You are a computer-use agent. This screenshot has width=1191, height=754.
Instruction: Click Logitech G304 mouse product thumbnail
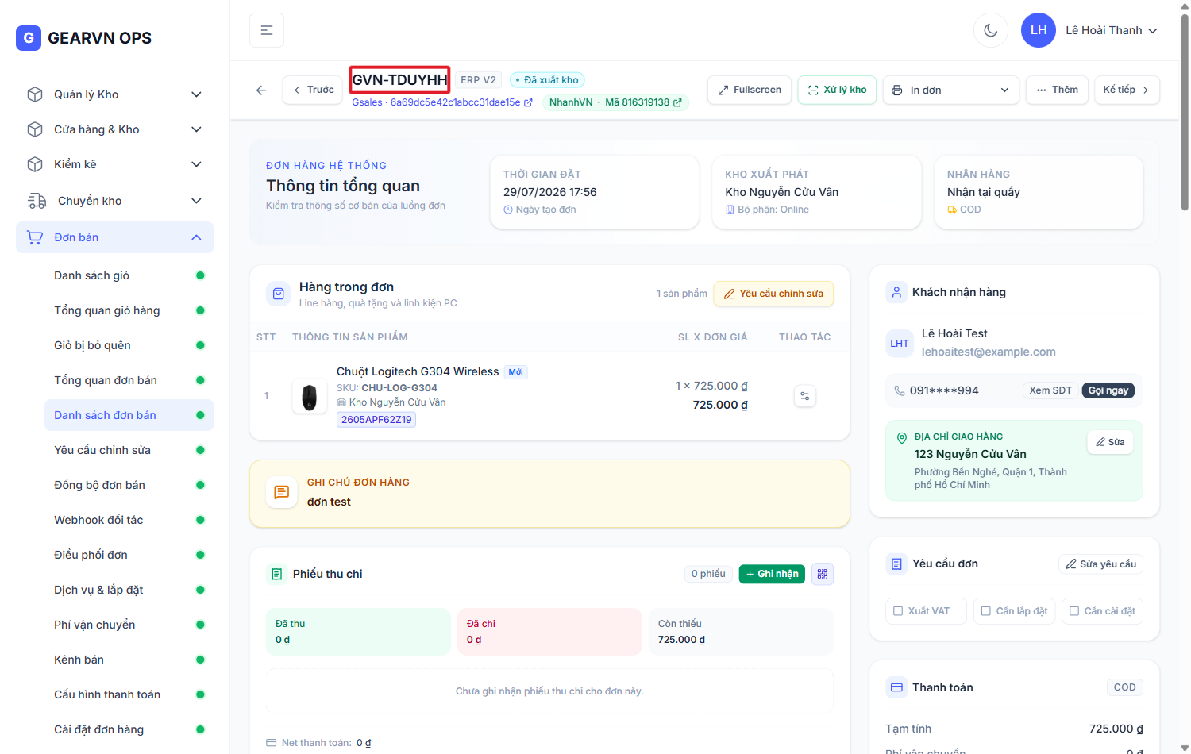[310, 396]
